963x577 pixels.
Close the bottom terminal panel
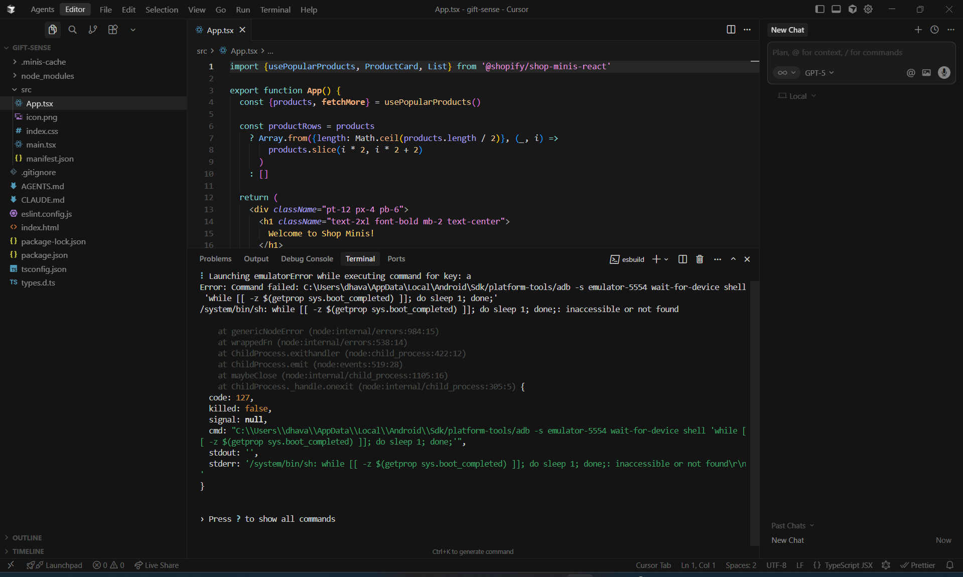pos(747,259)
